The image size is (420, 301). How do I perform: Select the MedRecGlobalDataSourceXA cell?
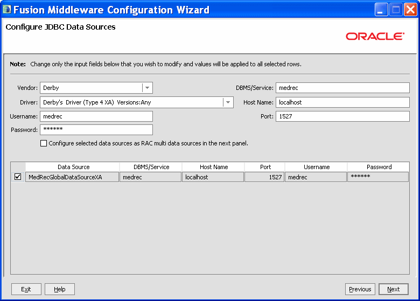(72, 177)
